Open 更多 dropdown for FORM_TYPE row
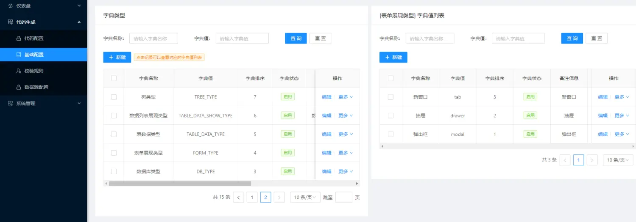 [346, 153]
